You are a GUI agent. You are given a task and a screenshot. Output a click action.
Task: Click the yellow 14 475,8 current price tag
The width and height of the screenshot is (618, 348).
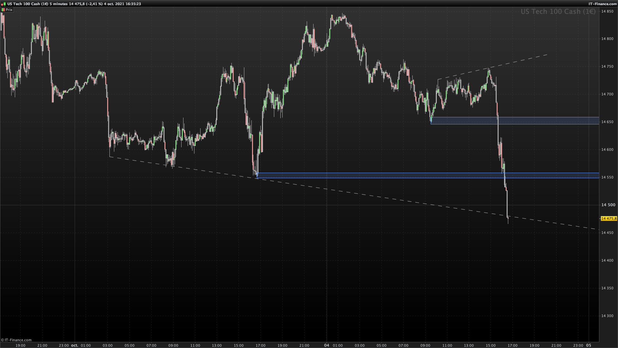click(x=609, y=218)
